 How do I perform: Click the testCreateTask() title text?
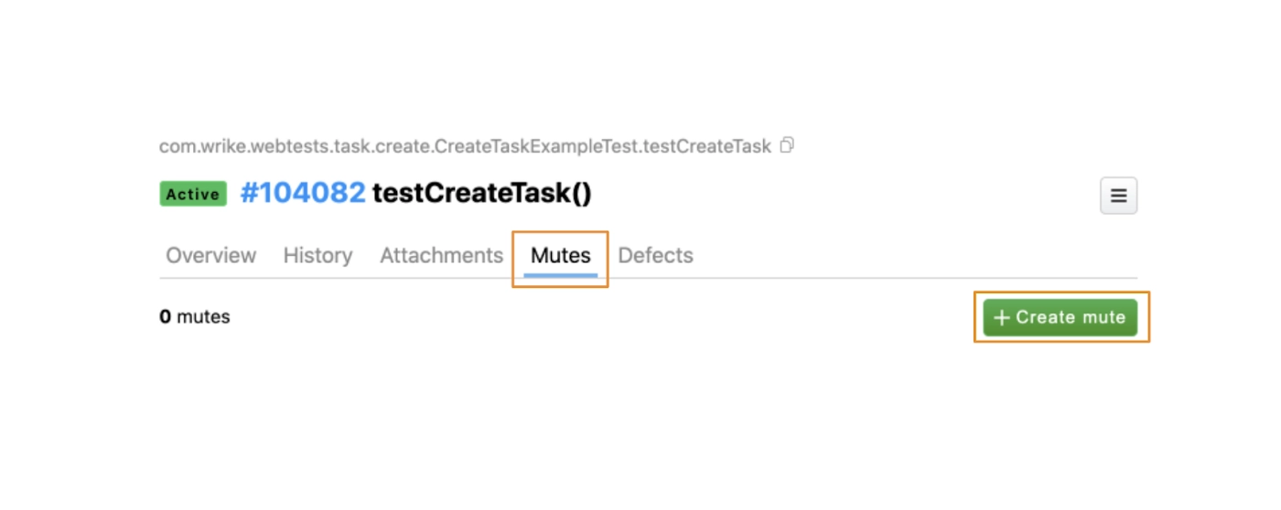482,194
